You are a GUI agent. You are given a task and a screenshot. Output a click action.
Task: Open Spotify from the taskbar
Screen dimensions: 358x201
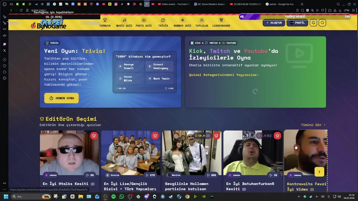coord(114,197)
